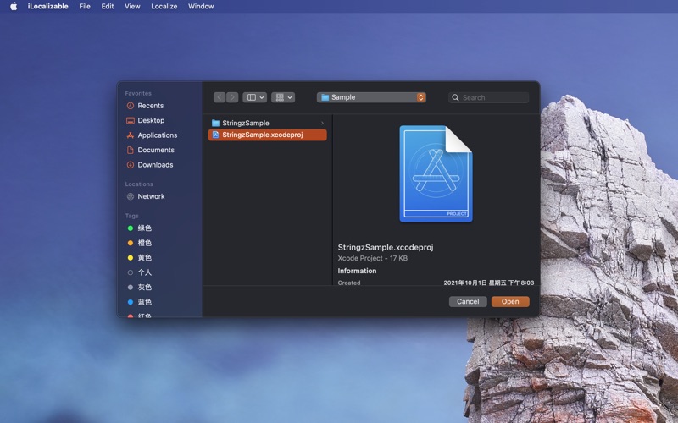Select the StringzSample.xcodeproj file
678x423 pixels.
pos(267,135)
